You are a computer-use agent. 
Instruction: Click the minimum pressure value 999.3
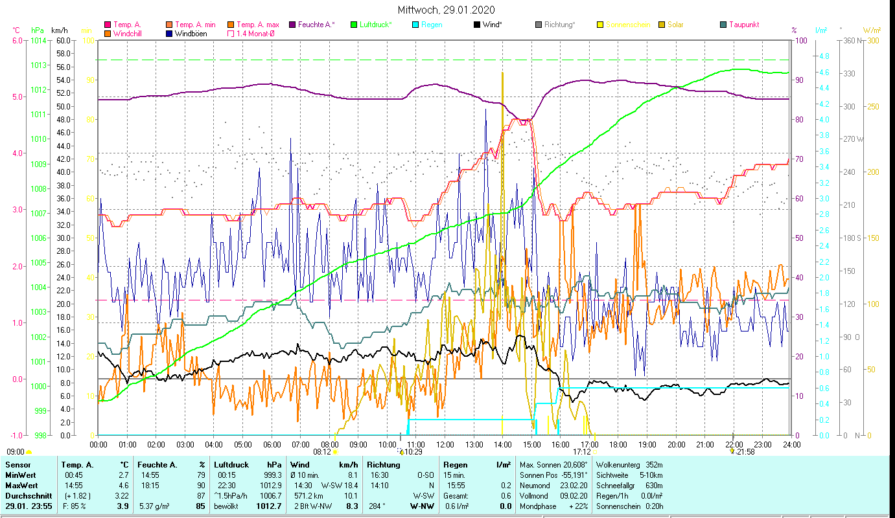point(272,475)
